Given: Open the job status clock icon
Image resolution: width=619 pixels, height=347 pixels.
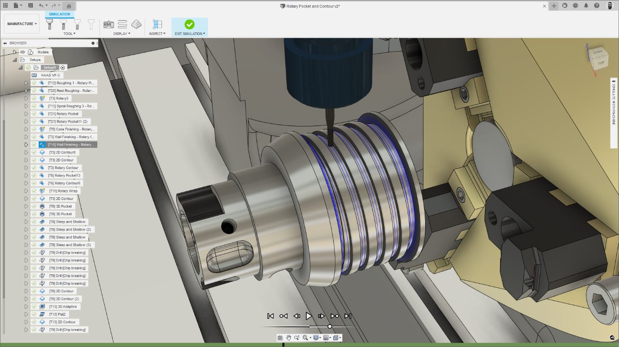Looking at the screenshot, I should 575,6.
